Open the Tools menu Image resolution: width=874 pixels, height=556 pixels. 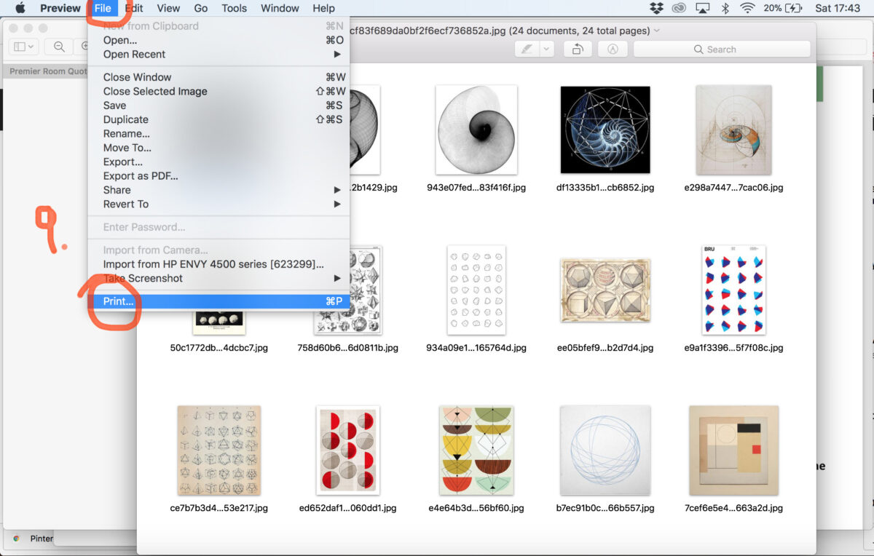point(234,8)
